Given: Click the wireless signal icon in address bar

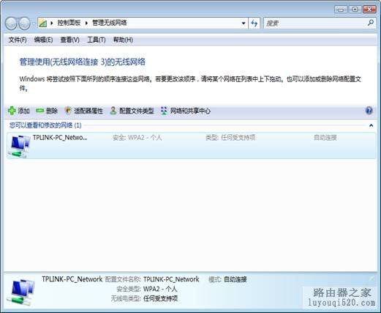Looking at the screenshot, I should coord(43,23).
